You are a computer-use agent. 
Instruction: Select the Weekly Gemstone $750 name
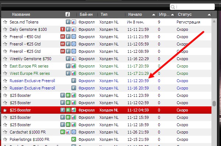click(31, 59)
